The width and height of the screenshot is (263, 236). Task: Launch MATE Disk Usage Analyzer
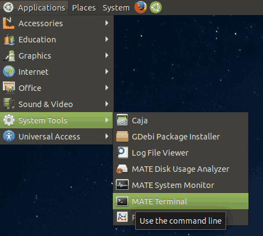tap(180, 169)
